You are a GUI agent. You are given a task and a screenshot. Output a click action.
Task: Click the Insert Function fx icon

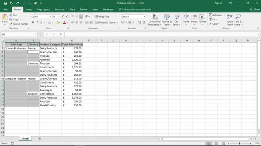[x=60, y=34]
